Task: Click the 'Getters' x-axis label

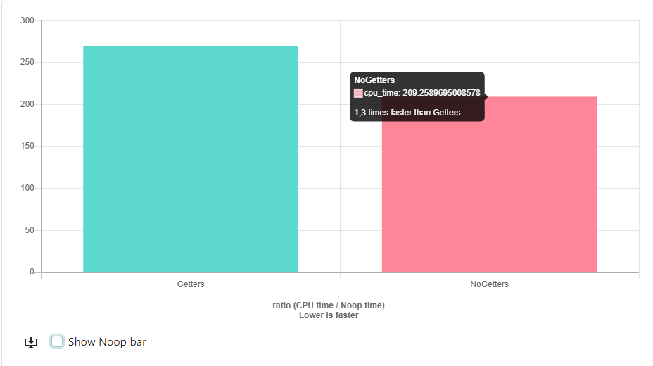Action: pyautogui.click(x=191, y=284)
